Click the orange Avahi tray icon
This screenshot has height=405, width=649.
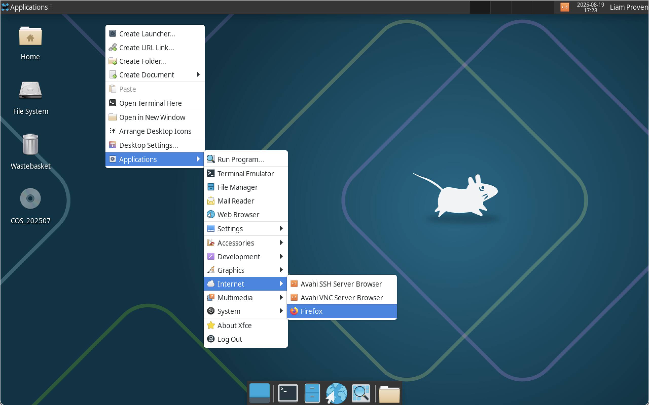pos(565,7)
